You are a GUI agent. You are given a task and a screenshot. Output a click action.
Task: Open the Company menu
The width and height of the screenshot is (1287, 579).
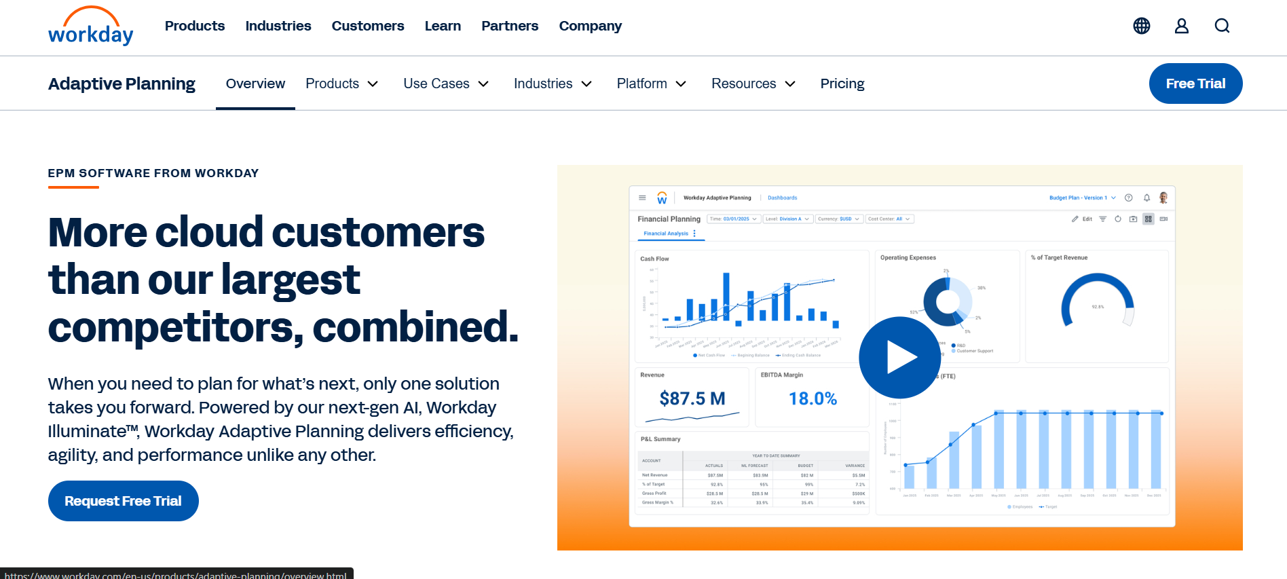click(591, 26)
